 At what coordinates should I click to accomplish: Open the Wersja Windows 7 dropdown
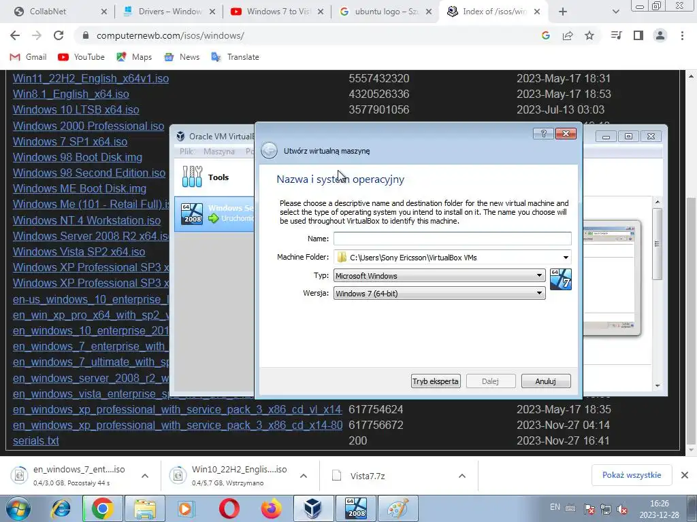tap(439, 294)
